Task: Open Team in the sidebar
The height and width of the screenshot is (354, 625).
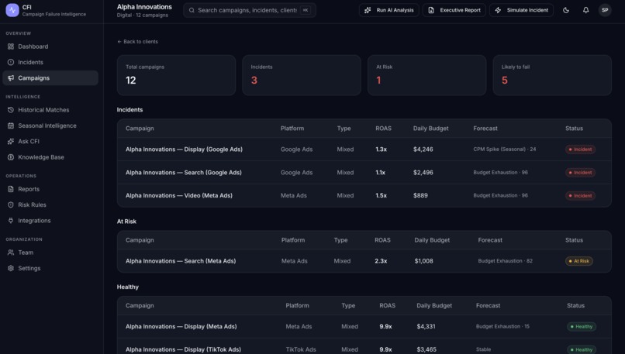Action: (x=50, y=253)
